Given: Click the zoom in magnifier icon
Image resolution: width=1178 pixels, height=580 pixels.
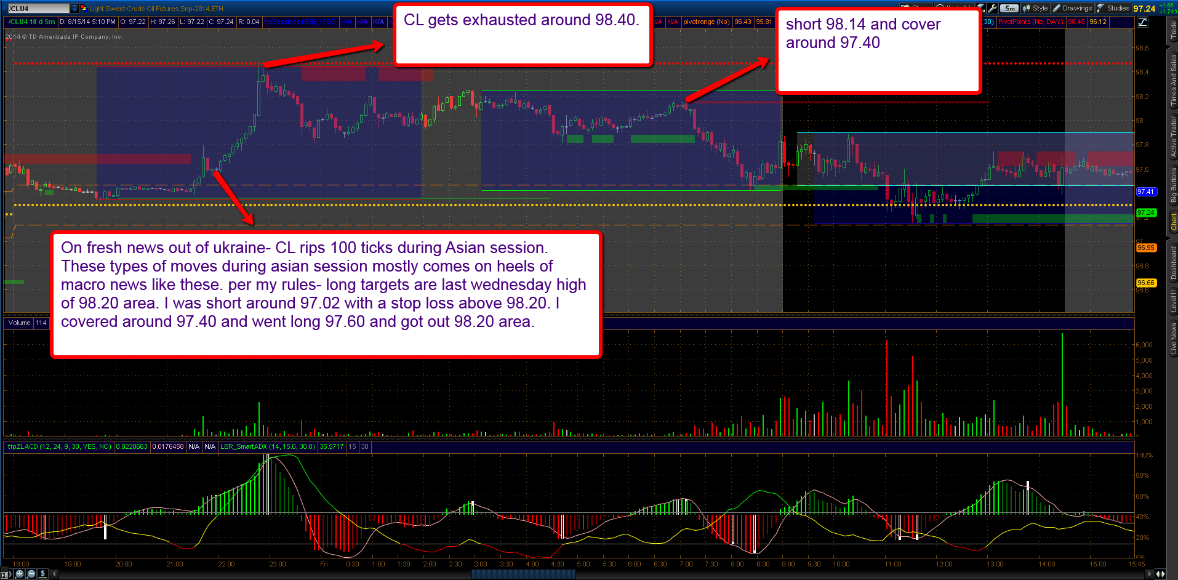Looking at the screenshot, I should (x=20, y=574).
